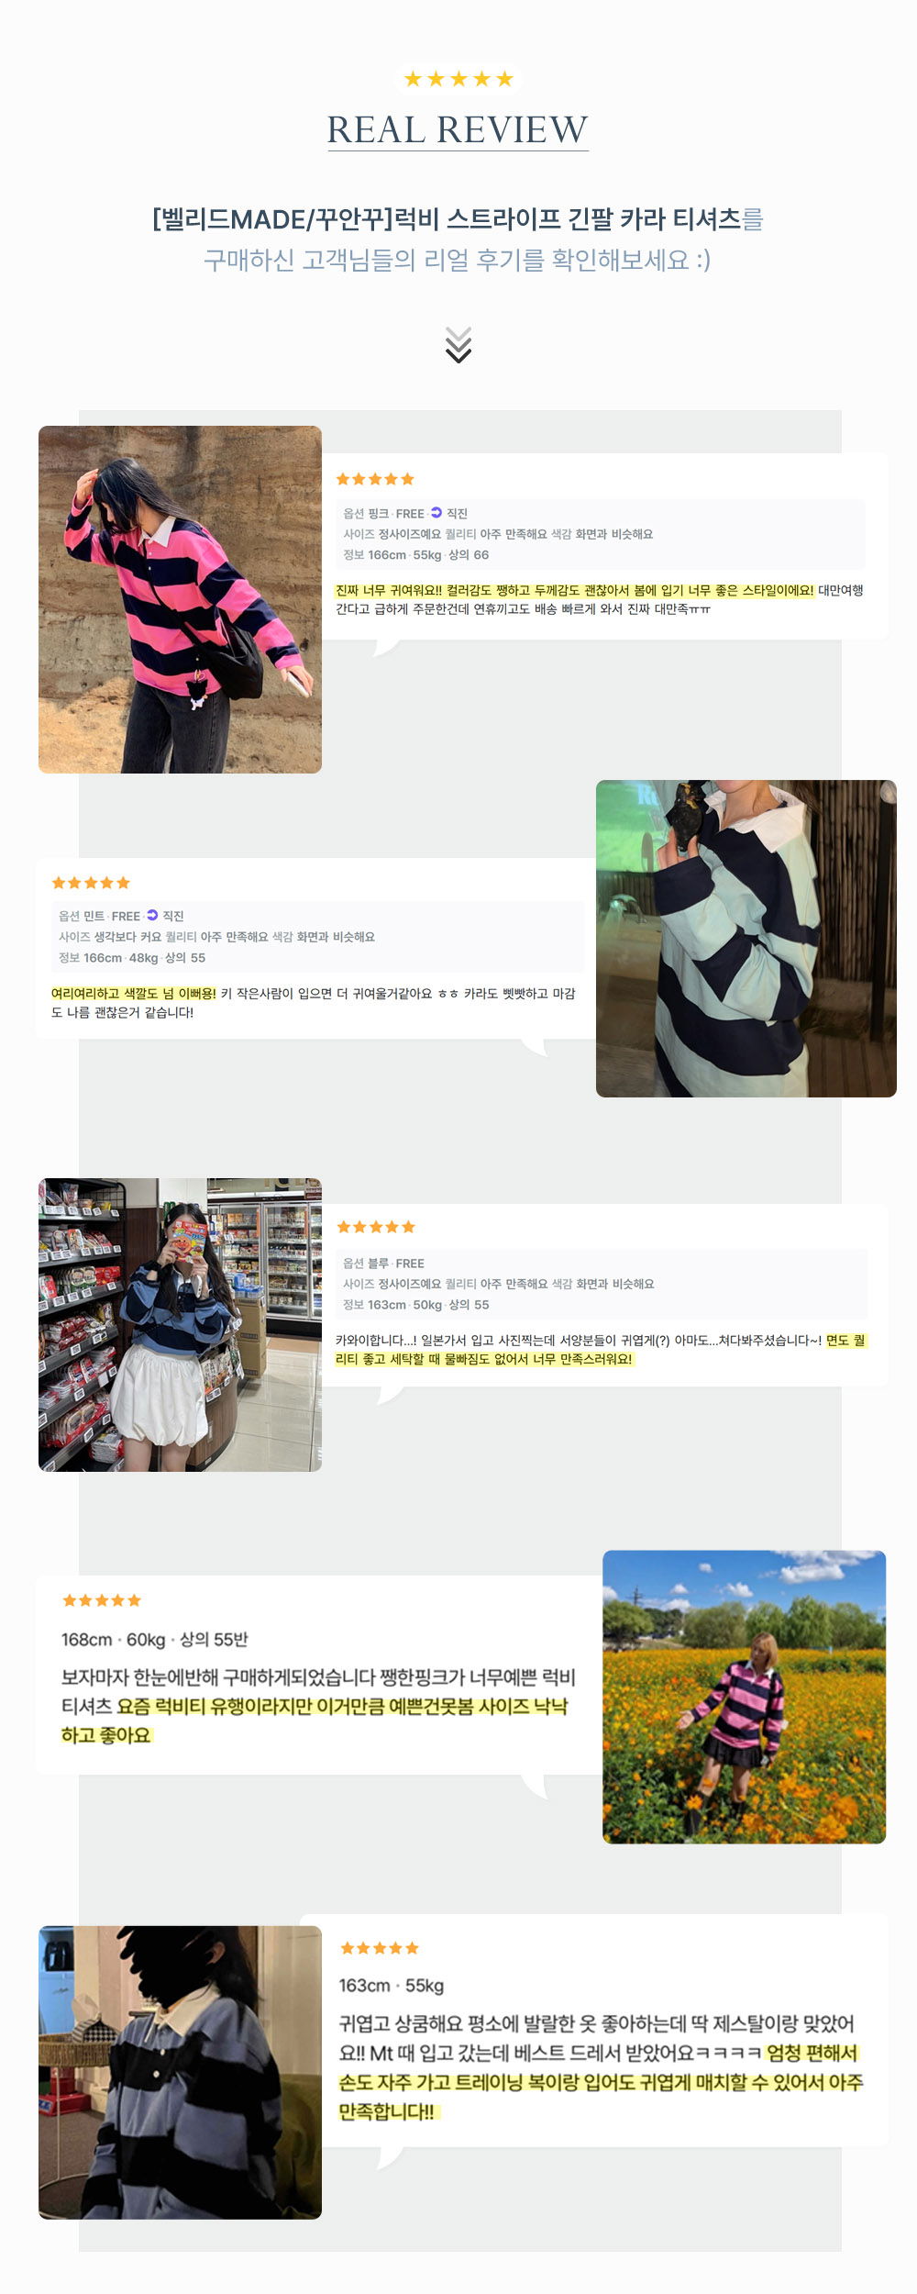Open the convenience store blue shirt photo
Screen dimensions: 917x2294
(180, 1325)
